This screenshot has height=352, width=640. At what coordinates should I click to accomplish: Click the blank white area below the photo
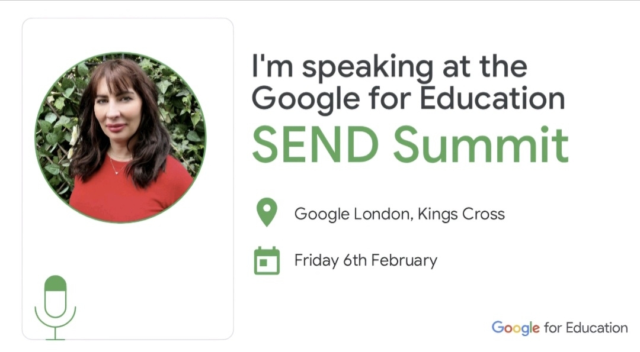tap(148, 278)
